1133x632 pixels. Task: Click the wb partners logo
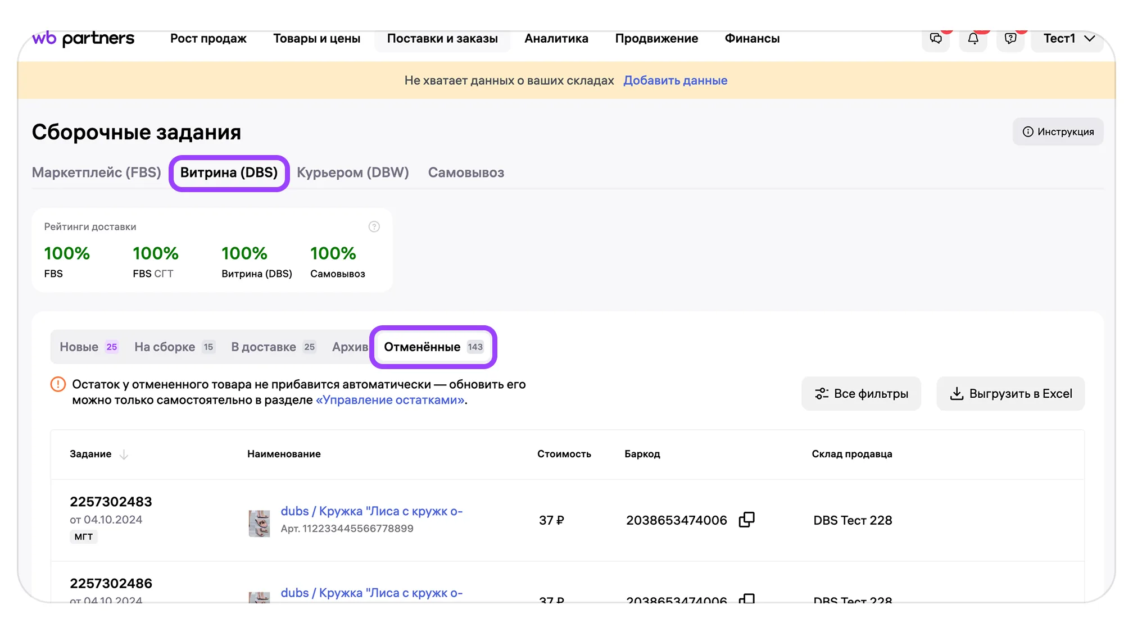83,38
